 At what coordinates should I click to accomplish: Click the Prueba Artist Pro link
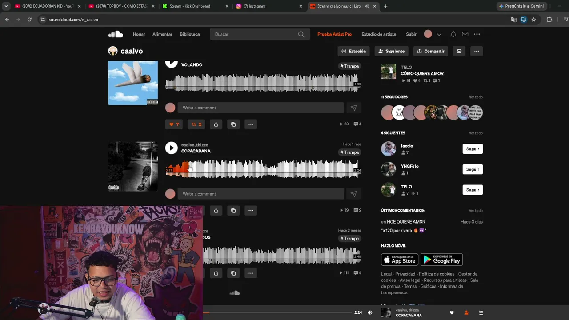tap(334, 34)
